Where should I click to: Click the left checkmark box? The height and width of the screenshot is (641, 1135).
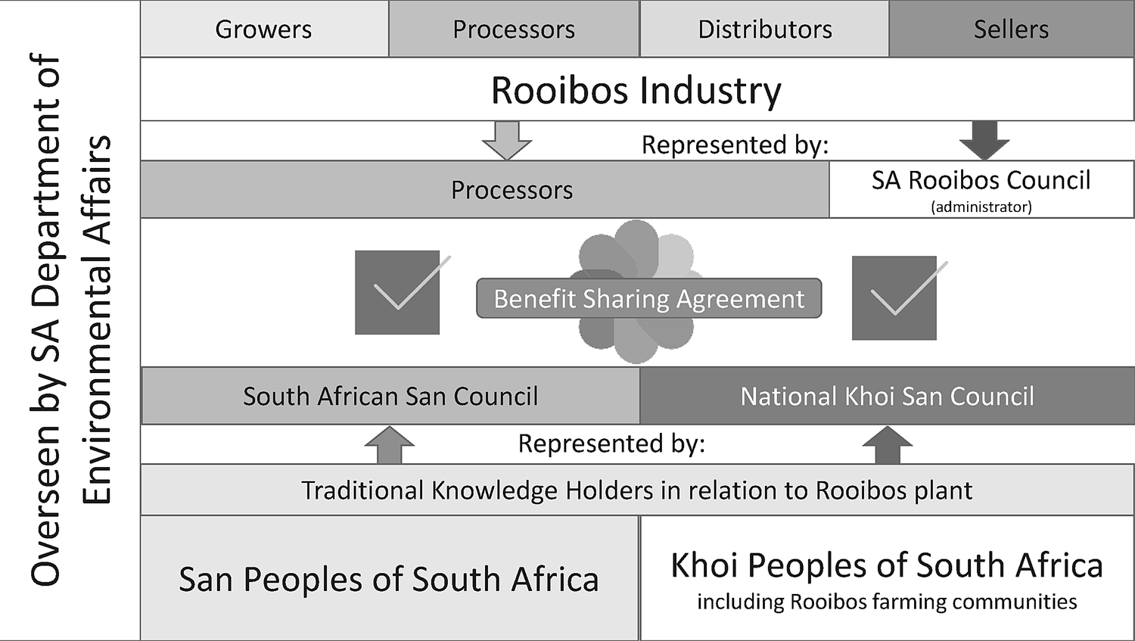pyautogui.click(x=398, y=293)
